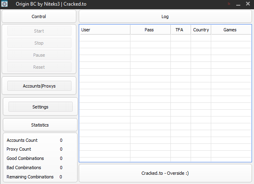The image size is (254, 184).
Task: Click the Cracked.to - Overside footer text
Action: point(165,173)
